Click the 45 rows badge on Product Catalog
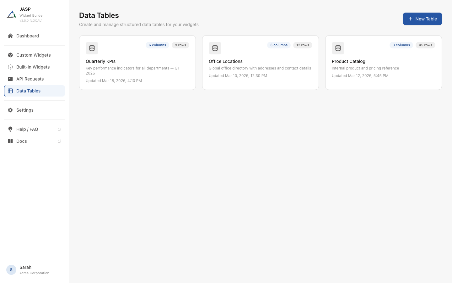This screenshot has width=452, height=283. [x=425, y=45]
